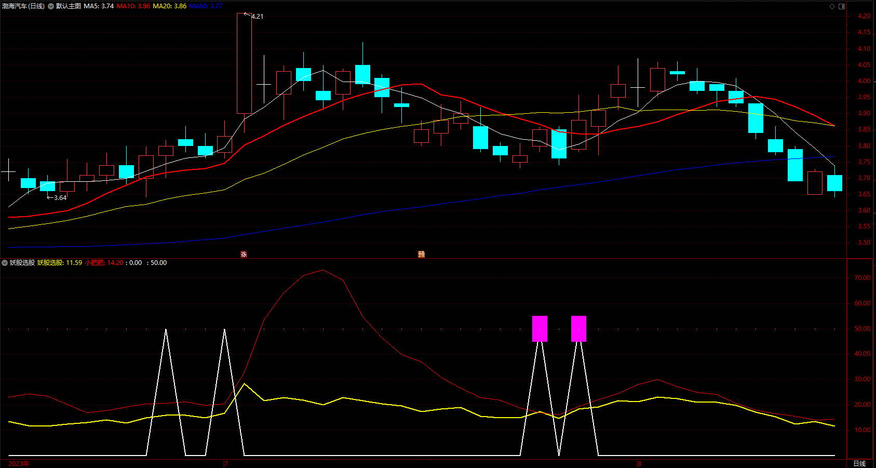Click the 70.00 indicator axis label
The height and width of the screenshot is (468, 876).
[x=862, y=278]
